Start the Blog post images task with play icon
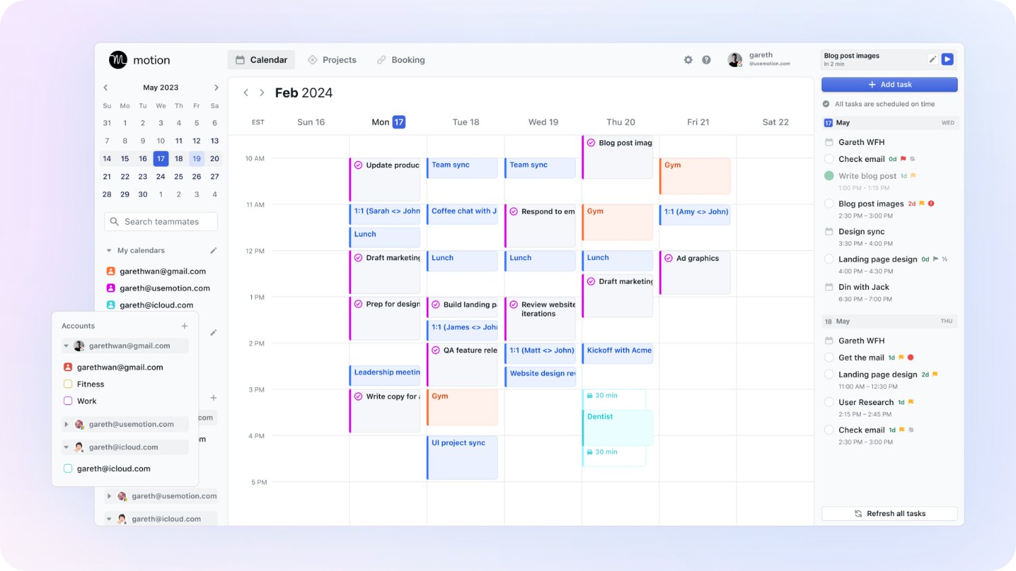 point(948,60)
